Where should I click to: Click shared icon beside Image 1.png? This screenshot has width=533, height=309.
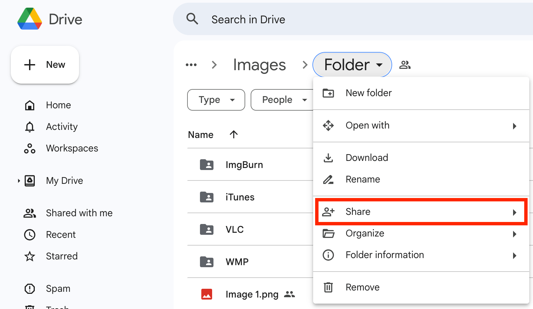coord(289,294)
